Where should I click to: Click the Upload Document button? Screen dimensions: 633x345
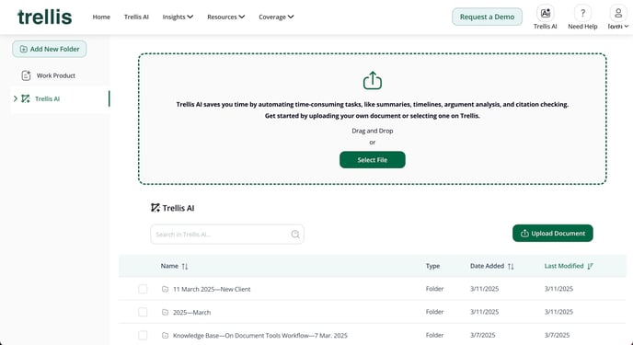tap(553, 234)
